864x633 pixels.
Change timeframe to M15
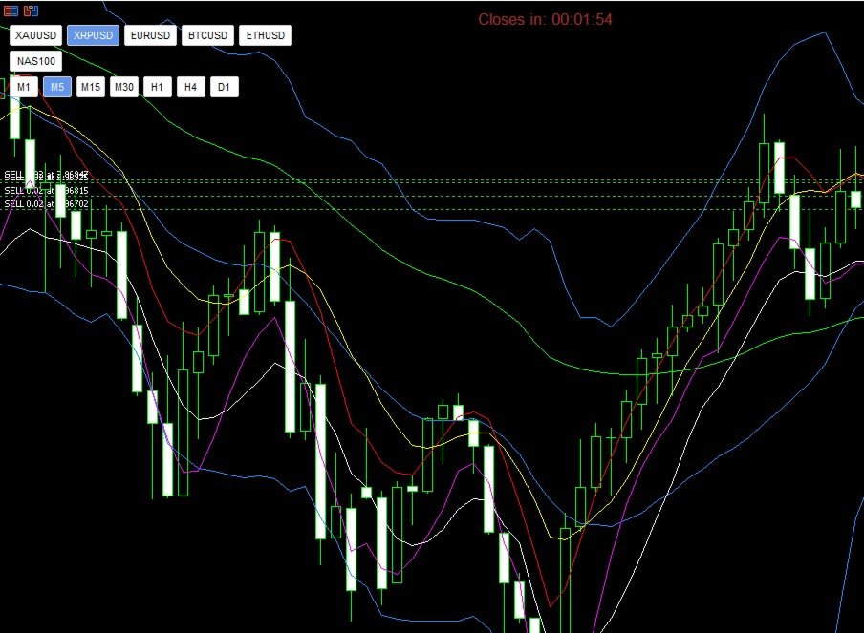pos(91,87)
